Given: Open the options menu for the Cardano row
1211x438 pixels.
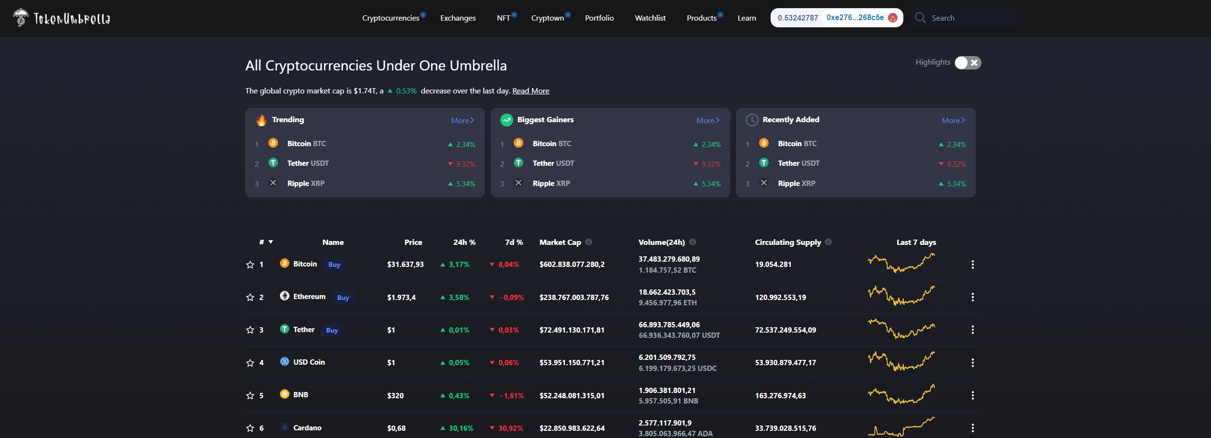Looking at the screenshot, I should point(972,428).
